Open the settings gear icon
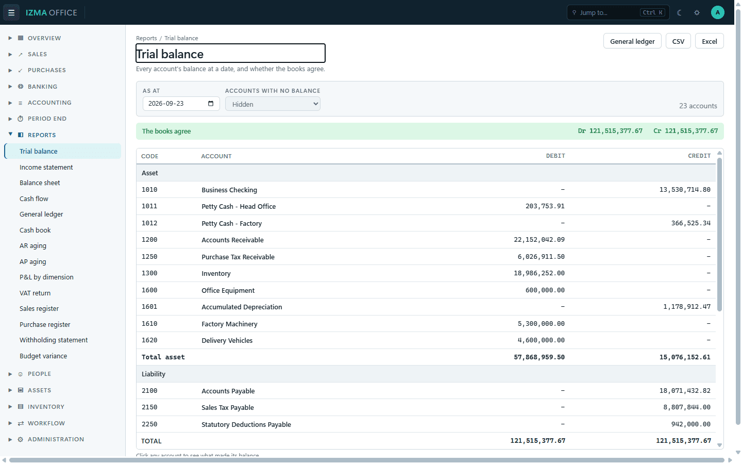This screenshot has height=464, width=742. pos(697,12)
